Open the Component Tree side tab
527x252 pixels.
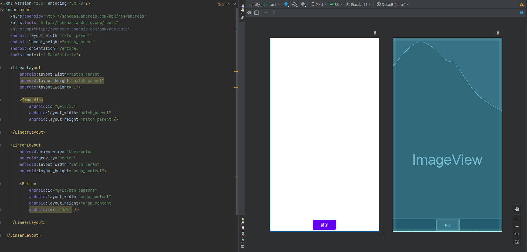click(x=243, y=233)
